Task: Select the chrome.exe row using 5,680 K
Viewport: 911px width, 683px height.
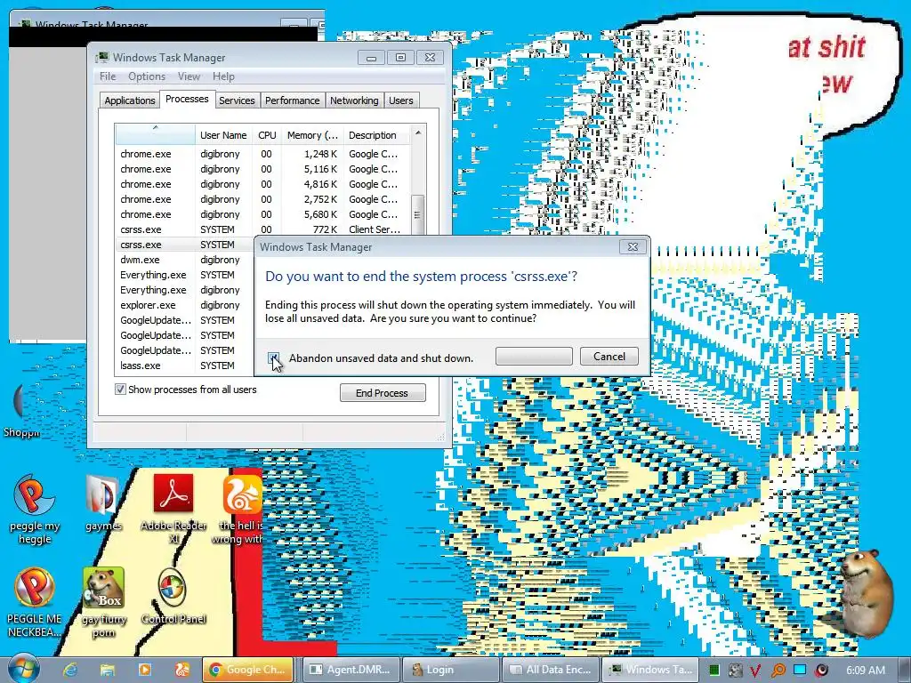Action: coord(262,214)
